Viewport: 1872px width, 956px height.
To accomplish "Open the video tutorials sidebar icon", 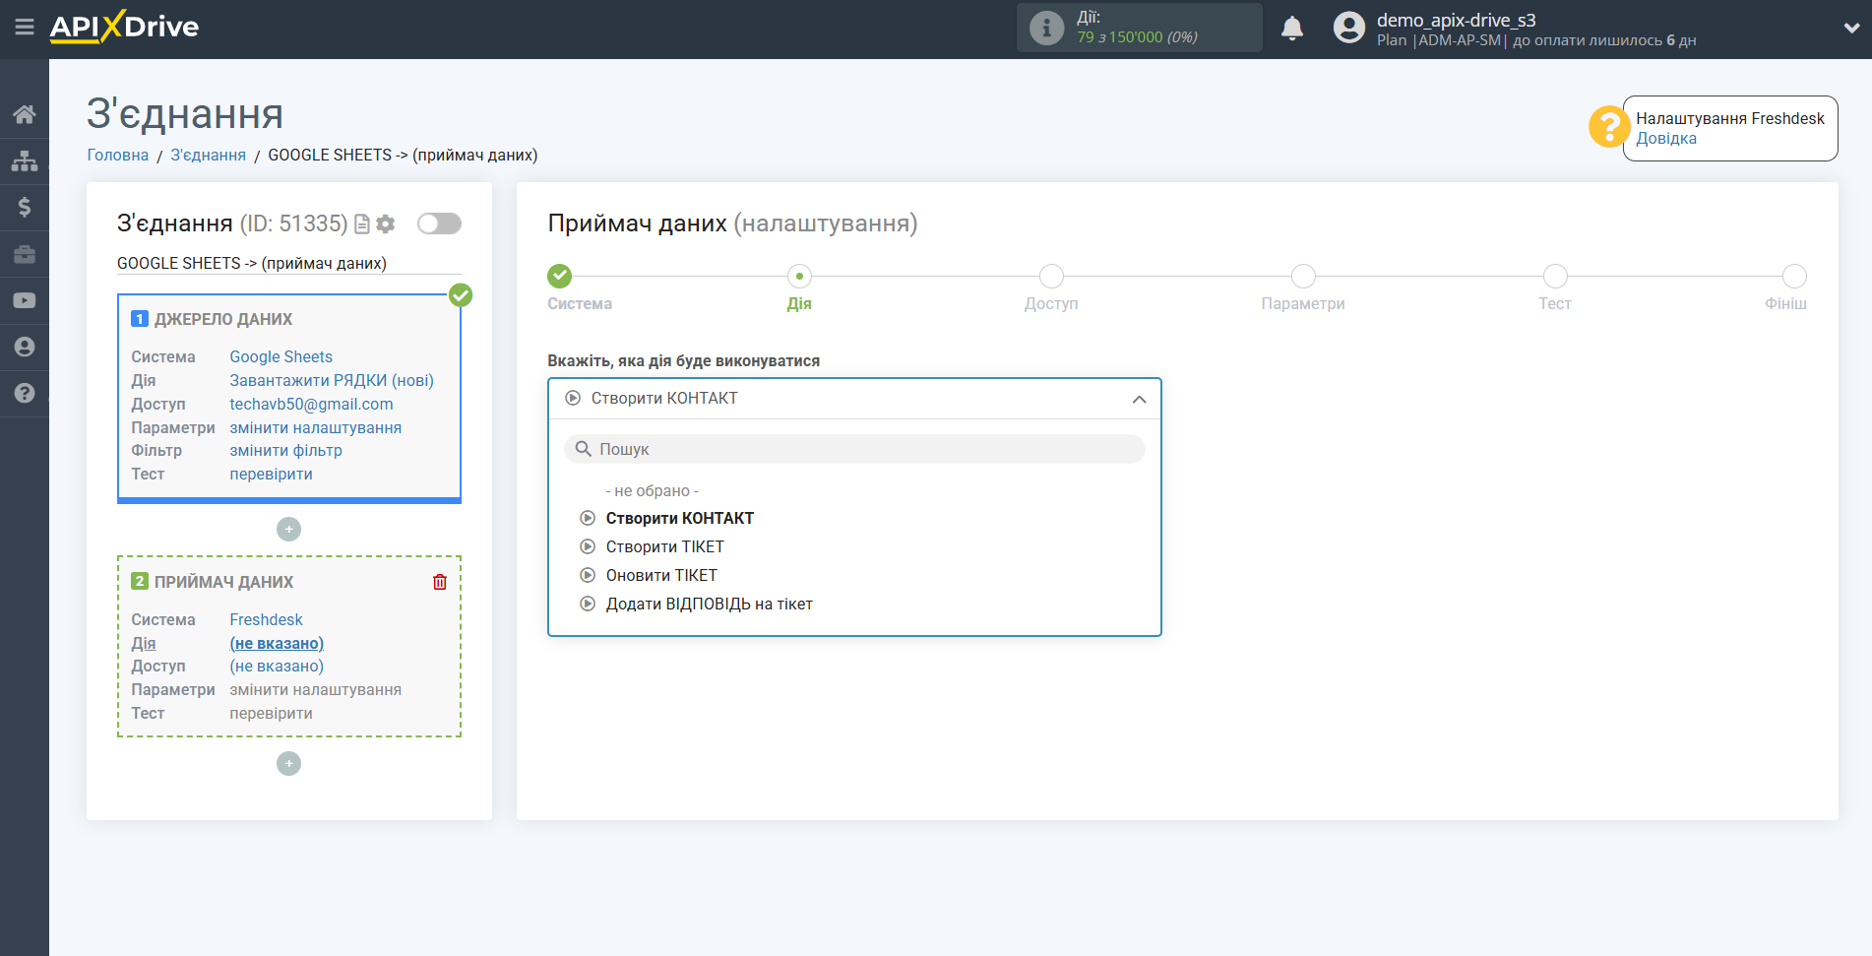I will pyautogui.click(x=25, y=300).
